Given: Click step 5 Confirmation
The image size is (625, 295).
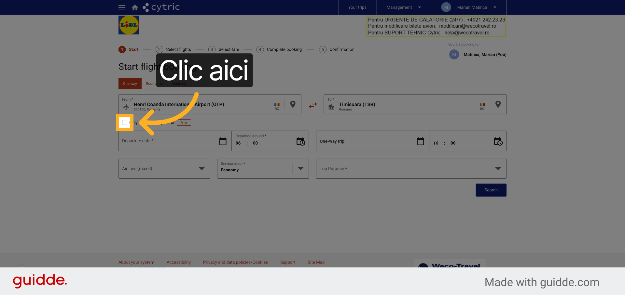Looking at the screenshot, I should pos(337,49).
